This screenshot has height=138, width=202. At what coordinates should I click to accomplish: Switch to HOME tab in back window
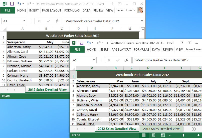click(x=22, y=11)
